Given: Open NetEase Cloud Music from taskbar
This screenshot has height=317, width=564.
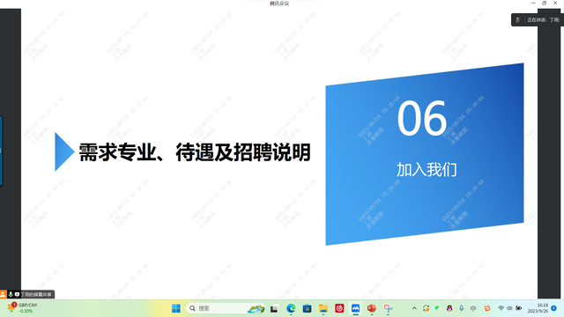Looking at the screenshot, I should click(339, 308).
